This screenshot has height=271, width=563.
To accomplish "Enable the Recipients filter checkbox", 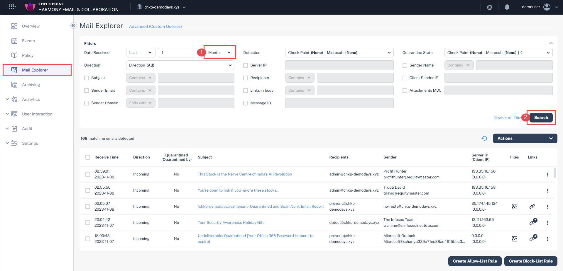I will pos(246,78).
